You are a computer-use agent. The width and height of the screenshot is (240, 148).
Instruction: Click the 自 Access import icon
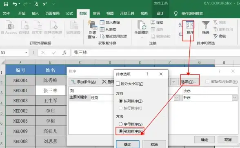pyautogui.click(x=9, y=27)
